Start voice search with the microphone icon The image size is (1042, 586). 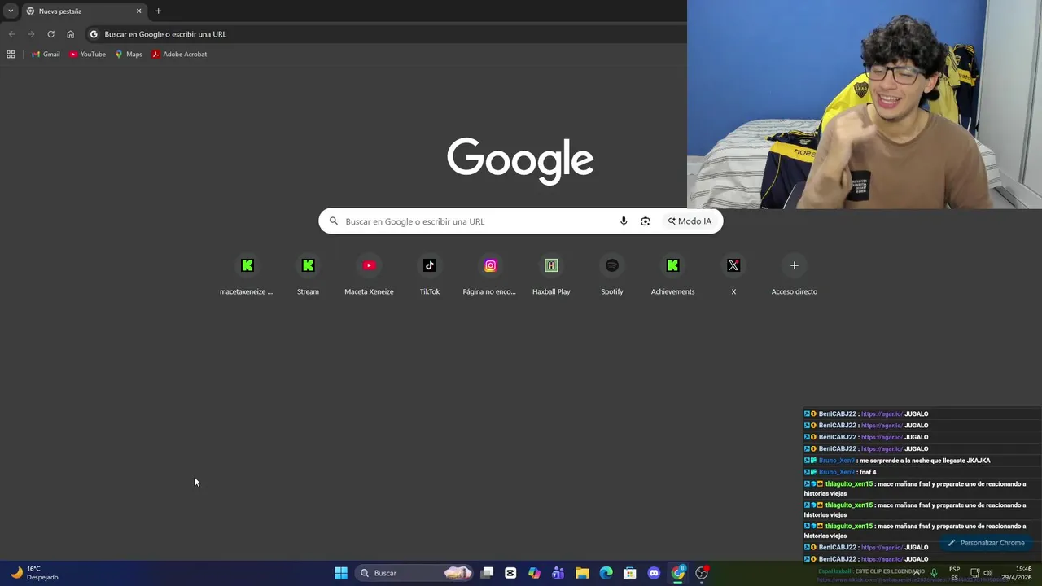click(x=624, y=221)
